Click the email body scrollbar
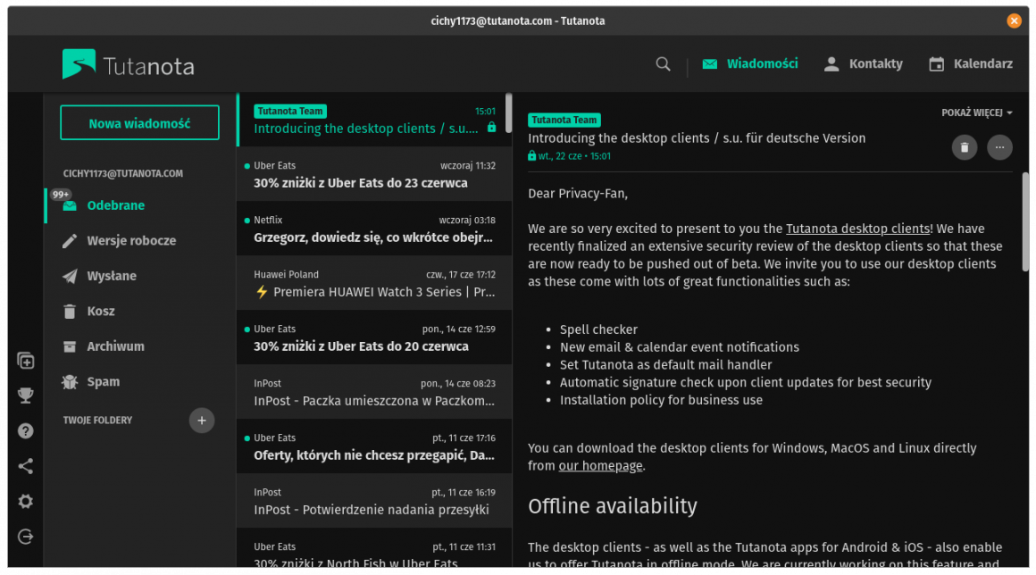This screenshot has height=575, width=1036. (x=1025, y=223)
